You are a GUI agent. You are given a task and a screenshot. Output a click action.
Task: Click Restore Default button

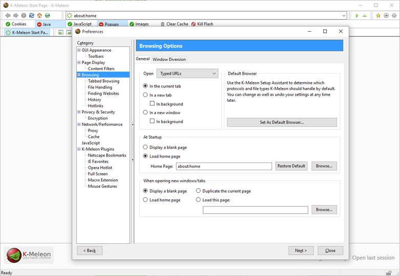(292, 166)
